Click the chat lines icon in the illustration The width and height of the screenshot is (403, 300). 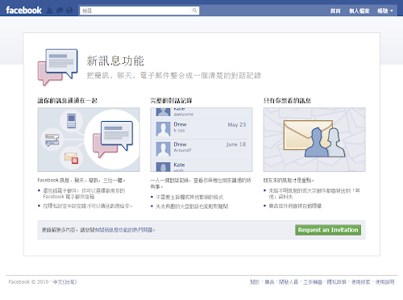pyautogui.click(x=52, y=140)
